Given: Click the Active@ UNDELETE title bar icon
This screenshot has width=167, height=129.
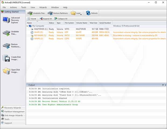Looking at the screenshot, I should pos(3,2).
